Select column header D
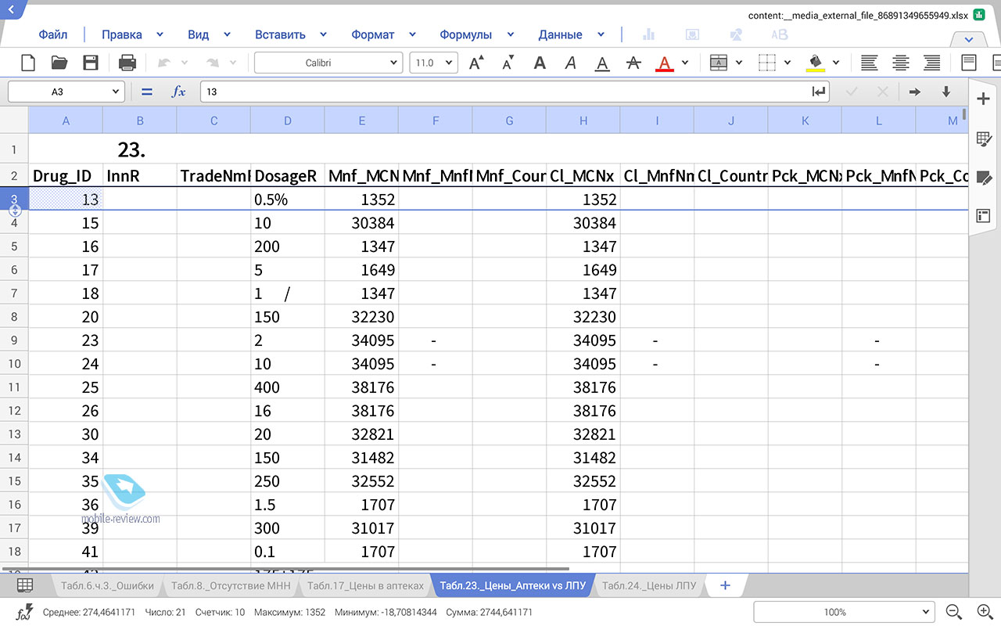 288,121
